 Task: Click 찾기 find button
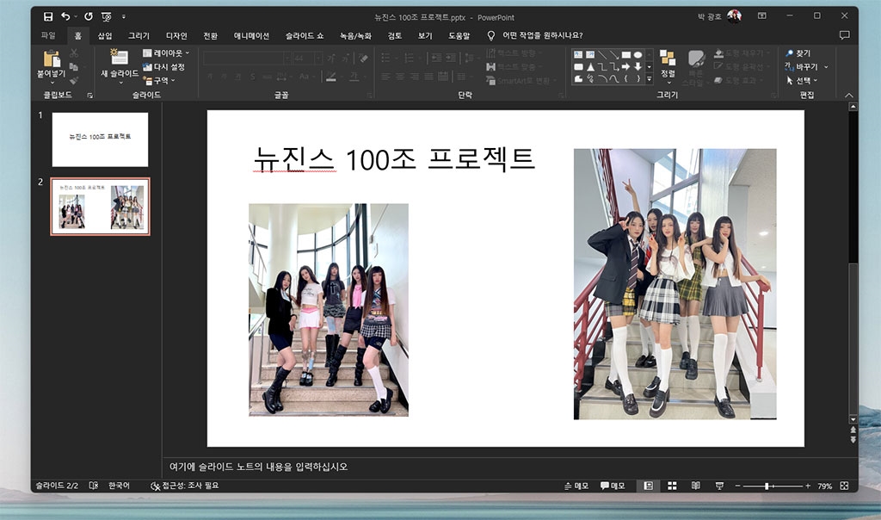coord(798,53)
